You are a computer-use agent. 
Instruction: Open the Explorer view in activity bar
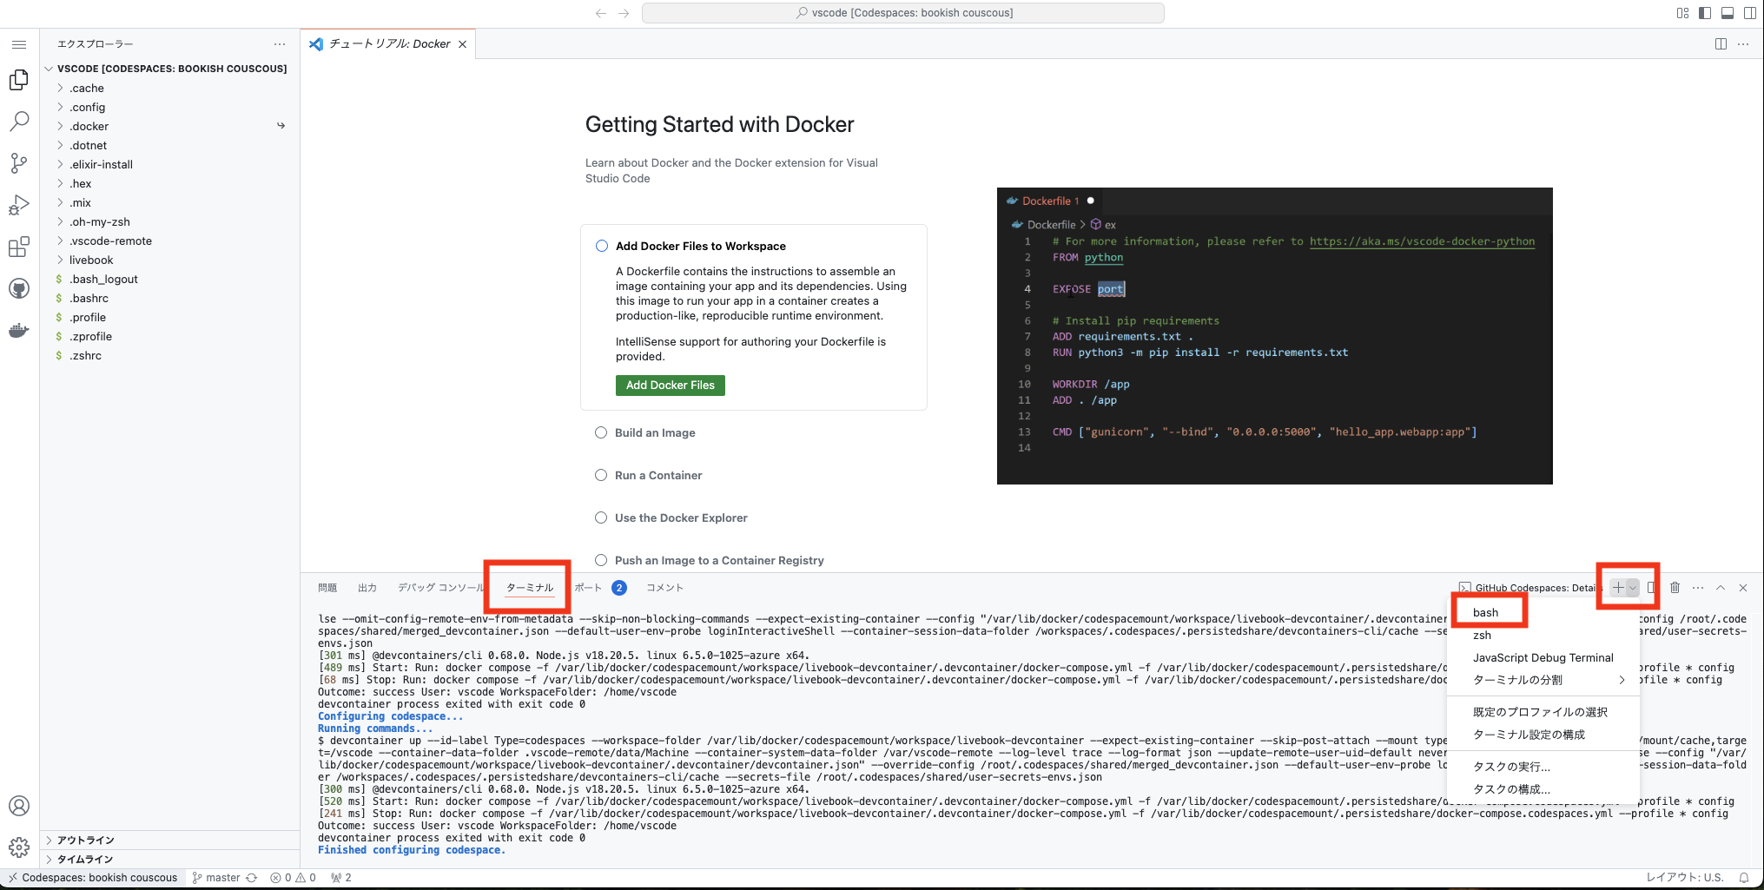[x=19, y=80]
